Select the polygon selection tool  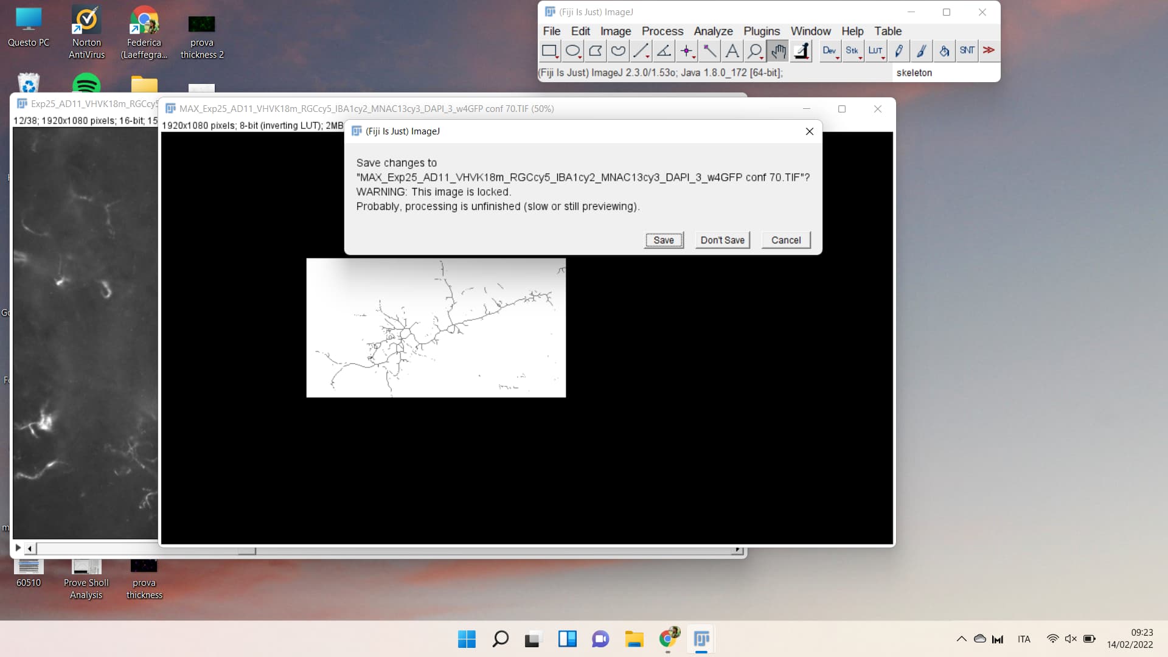click(595, 51)
